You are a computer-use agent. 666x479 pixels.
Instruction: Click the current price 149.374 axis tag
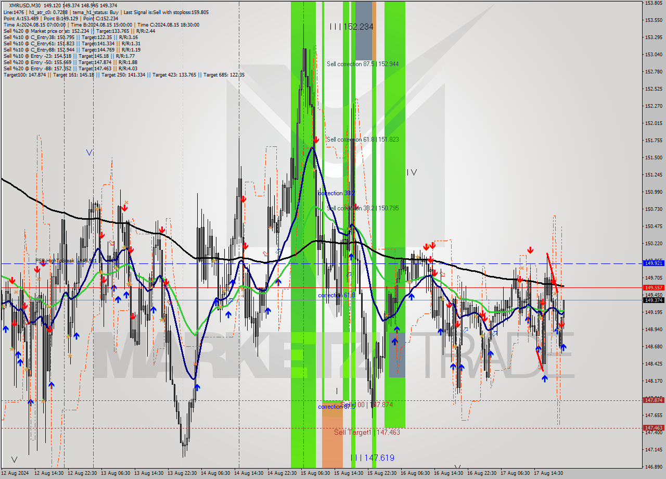654,300
